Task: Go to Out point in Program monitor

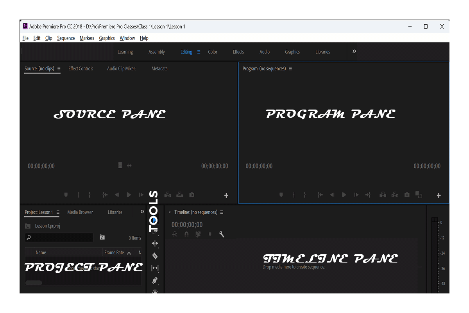Action: click(368, 195)
